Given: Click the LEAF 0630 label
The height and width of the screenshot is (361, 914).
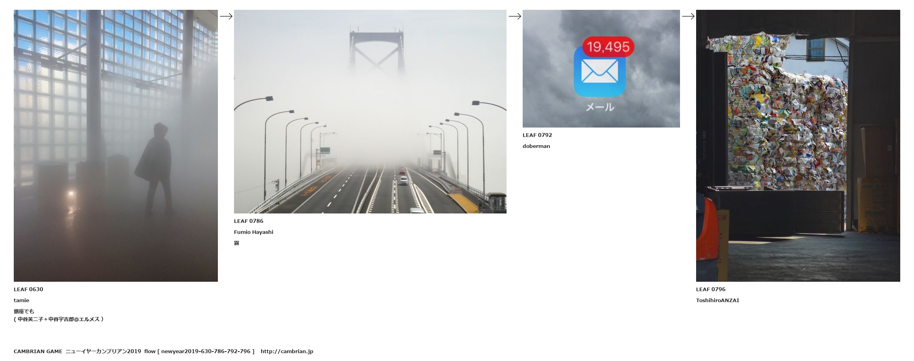Looking at the screenshot, I should click(28, 289).
